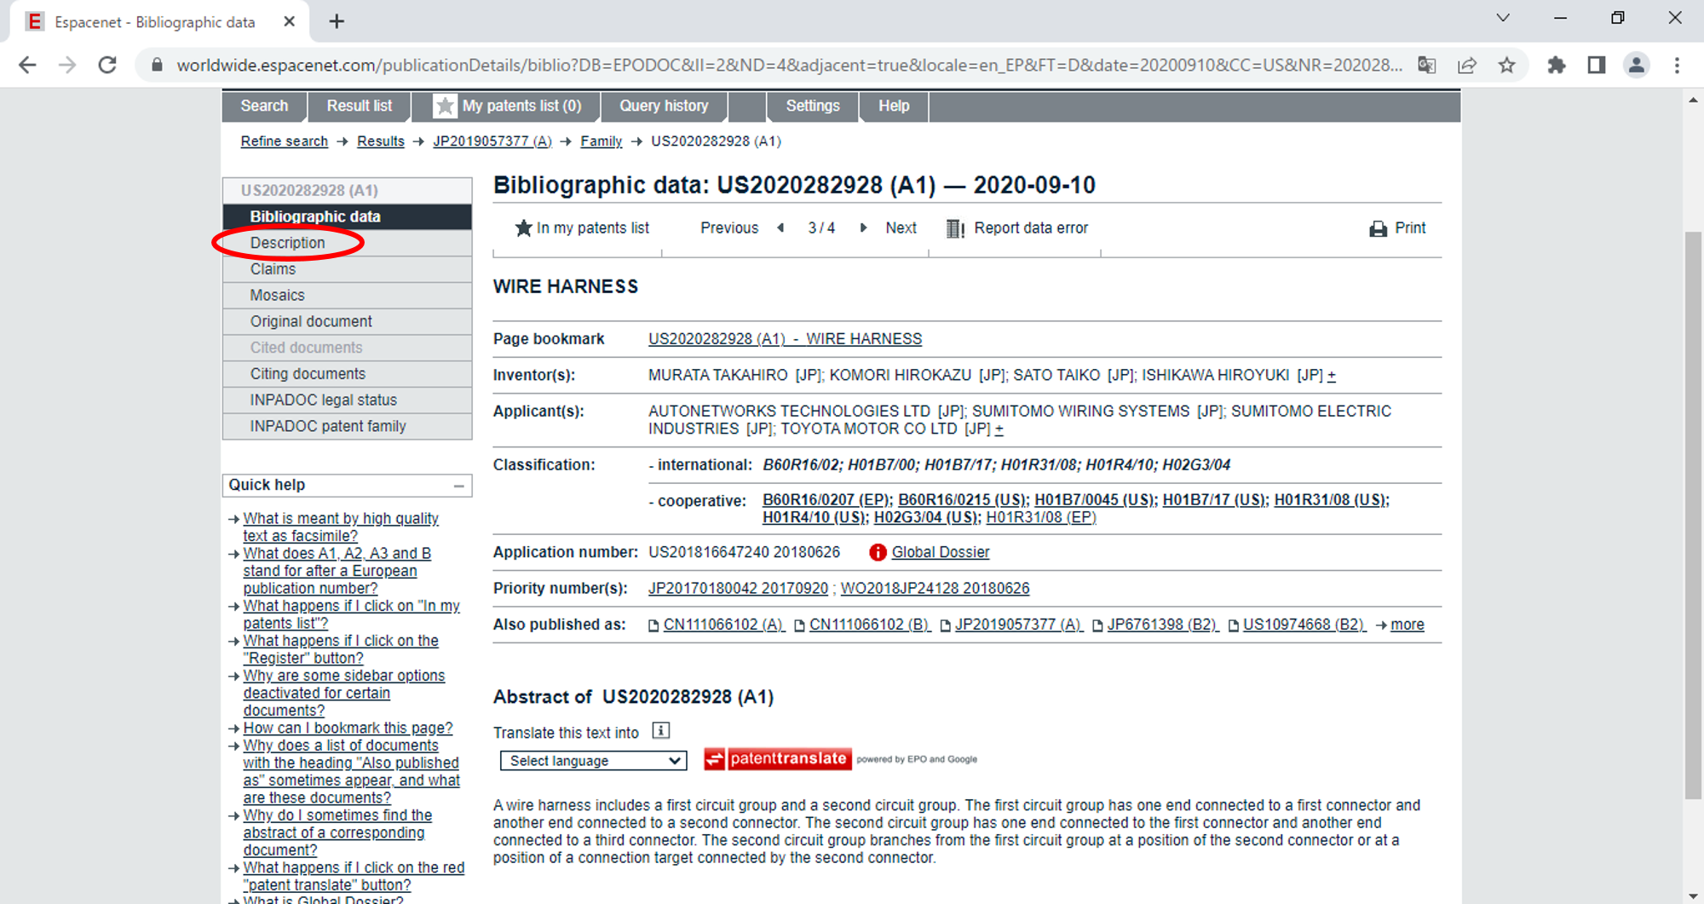Open the CN111066102 (A) publication link
The image size is (1704, 904).
(723, 625)
